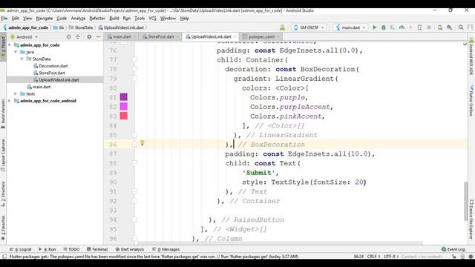Click the green inspection checkmark icon
The width and height of the screenshot is (475, 267).
[x=465, y=44]
